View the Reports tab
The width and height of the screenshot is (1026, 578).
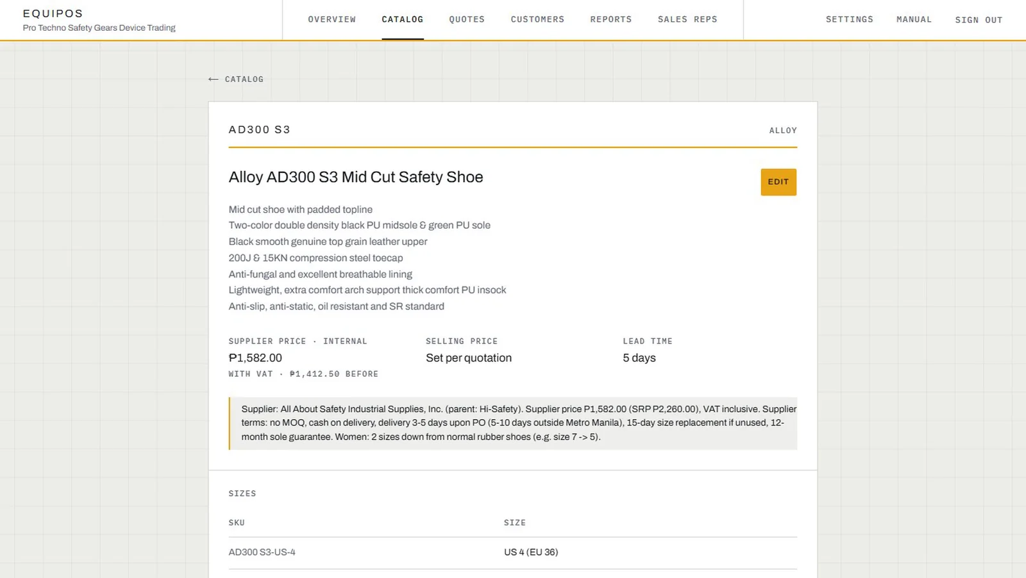[x=611, y=19]
